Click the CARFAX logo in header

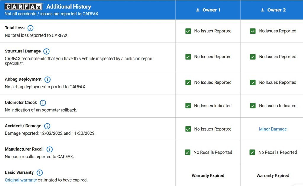tap(24, 6)
